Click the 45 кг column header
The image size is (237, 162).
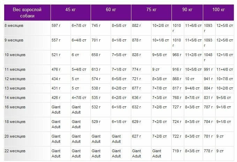tap(71, 13)
